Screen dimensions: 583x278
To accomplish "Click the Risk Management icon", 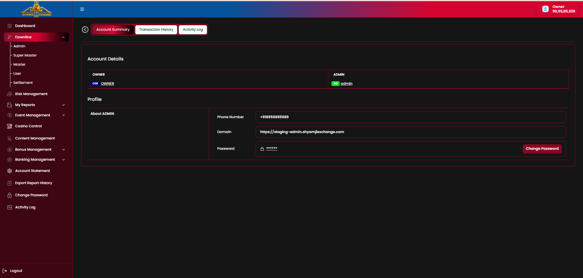I will pos(9,94).
